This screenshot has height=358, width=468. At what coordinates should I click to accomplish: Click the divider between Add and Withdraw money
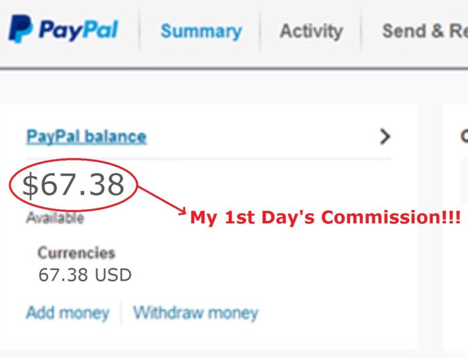[x=121, y=313]
